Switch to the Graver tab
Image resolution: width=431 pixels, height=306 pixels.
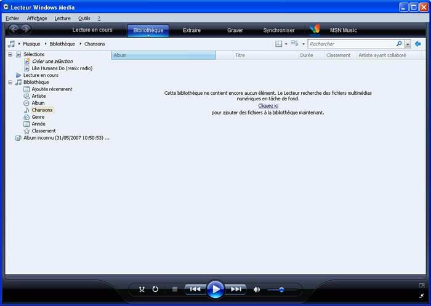pos(235,30)
